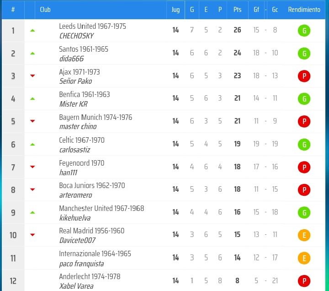Screen dimensions: 329x291
Task: Click green up arrow beside Manchester United
Action: coord(32,212)
